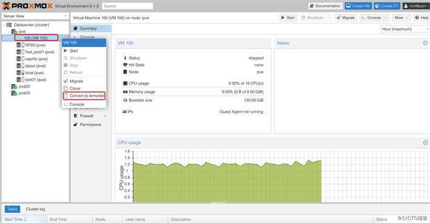Click the cephfs storage icon
The width and height of the screenshot is (430, 223).
[x=21, y=59]
